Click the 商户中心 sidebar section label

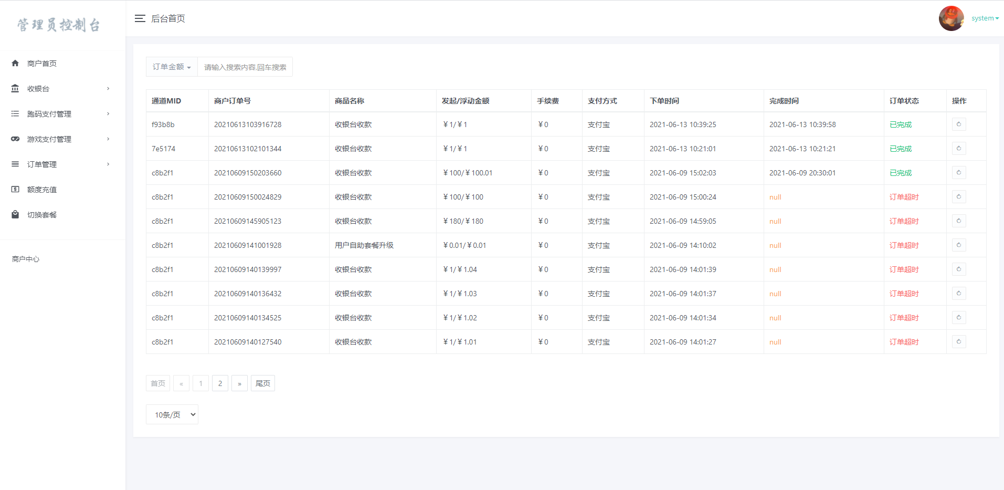pyautogui.click(x=26, y=259)
